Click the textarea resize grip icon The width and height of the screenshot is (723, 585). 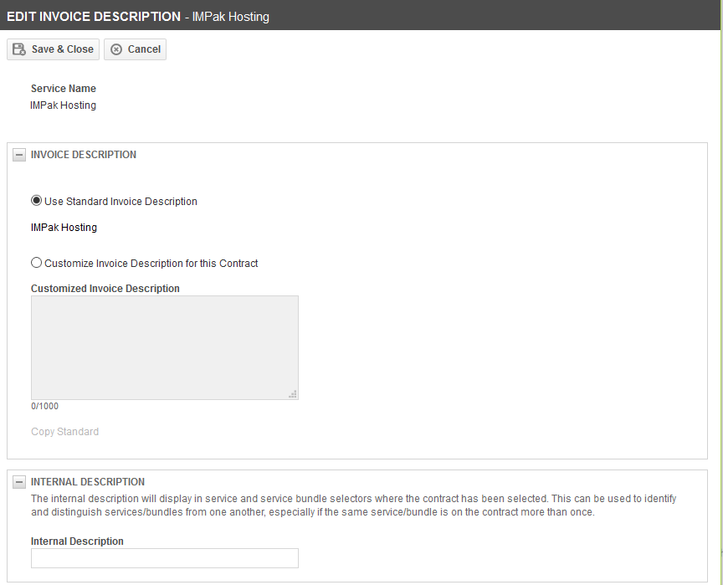point(293,394)
